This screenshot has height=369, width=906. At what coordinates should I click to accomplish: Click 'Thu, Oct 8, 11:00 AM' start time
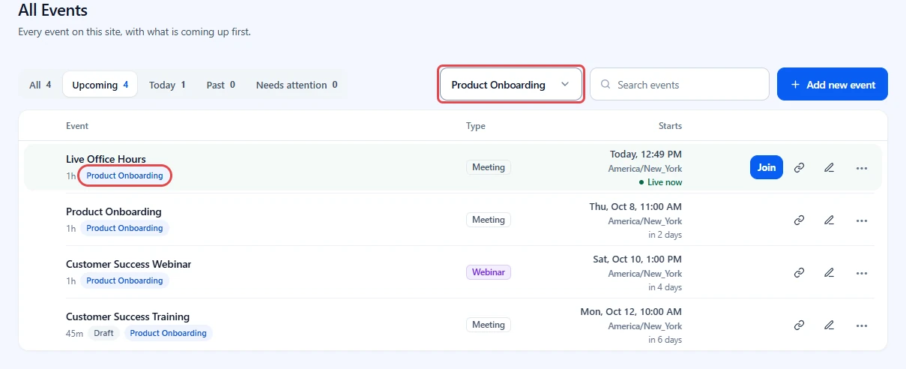click(x=635, y=206)
